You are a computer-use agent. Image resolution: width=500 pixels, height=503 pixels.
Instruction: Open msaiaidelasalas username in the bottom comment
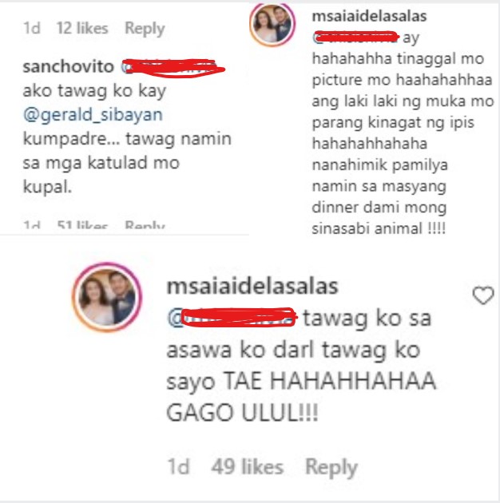252,286
